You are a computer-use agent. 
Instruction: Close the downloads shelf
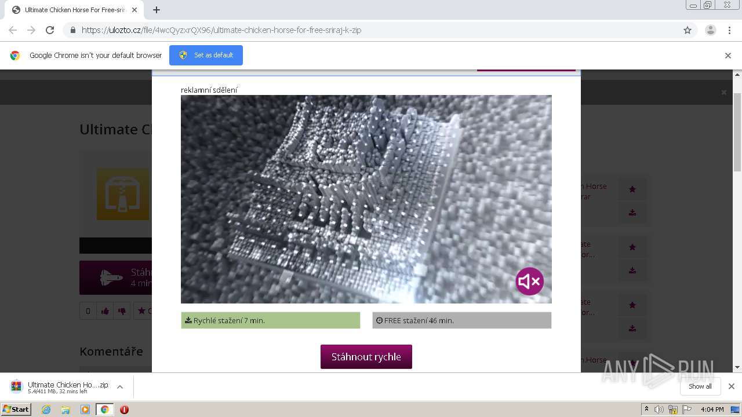pos(731,386)
